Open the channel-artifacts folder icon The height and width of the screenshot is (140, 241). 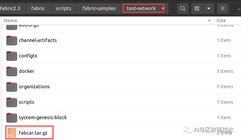coord(12,40)
